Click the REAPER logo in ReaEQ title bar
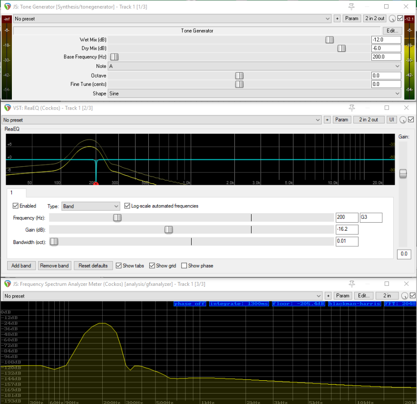This screenshot has height=404, width=417. pos(8,108)
